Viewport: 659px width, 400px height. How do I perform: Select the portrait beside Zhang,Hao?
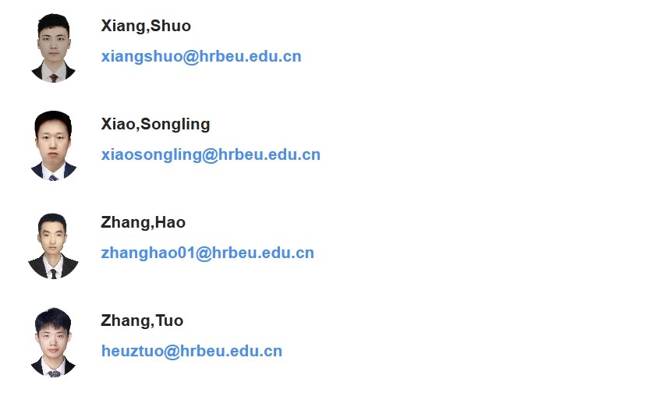tap(53, 245)
